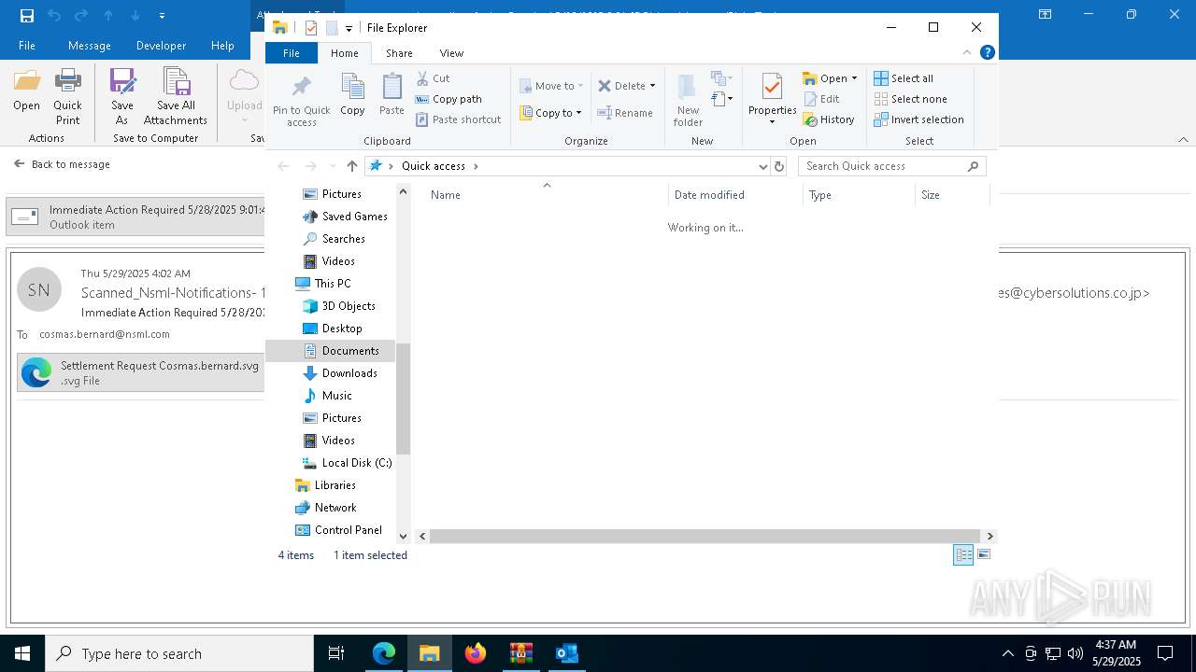Click Edit in the Open group

(x=820, y=99)
